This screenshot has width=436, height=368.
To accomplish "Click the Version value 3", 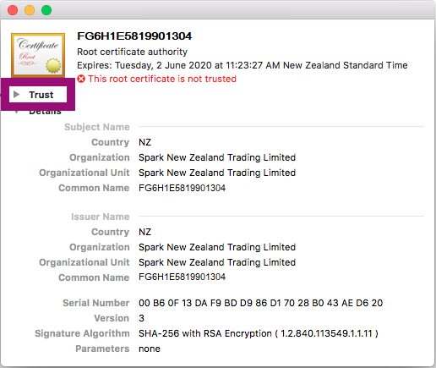I will click(x=141, y=318).
